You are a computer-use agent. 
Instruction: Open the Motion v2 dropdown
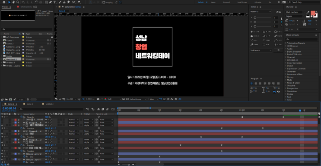tap(261, 12)
